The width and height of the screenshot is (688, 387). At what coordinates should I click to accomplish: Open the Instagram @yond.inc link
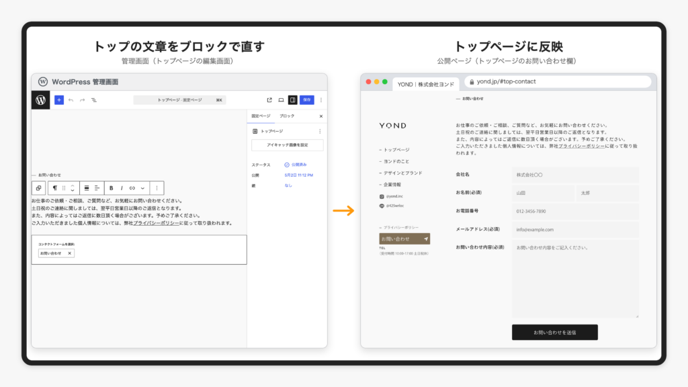coord(391,197)
